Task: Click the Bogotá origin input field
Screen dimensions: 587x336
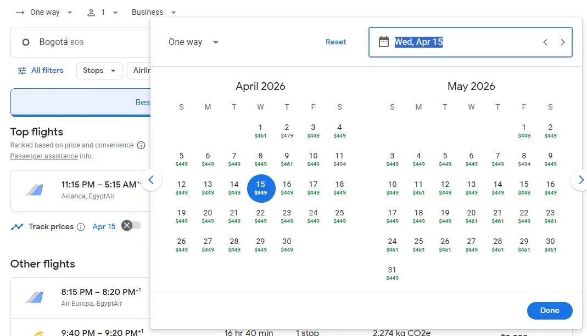Action: [x=80, y=42]
